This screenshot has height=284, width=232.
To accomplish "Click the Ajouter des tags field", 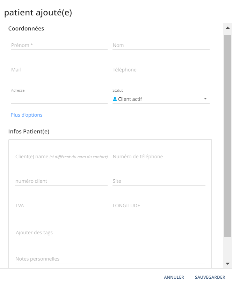I will coord(110,233).
